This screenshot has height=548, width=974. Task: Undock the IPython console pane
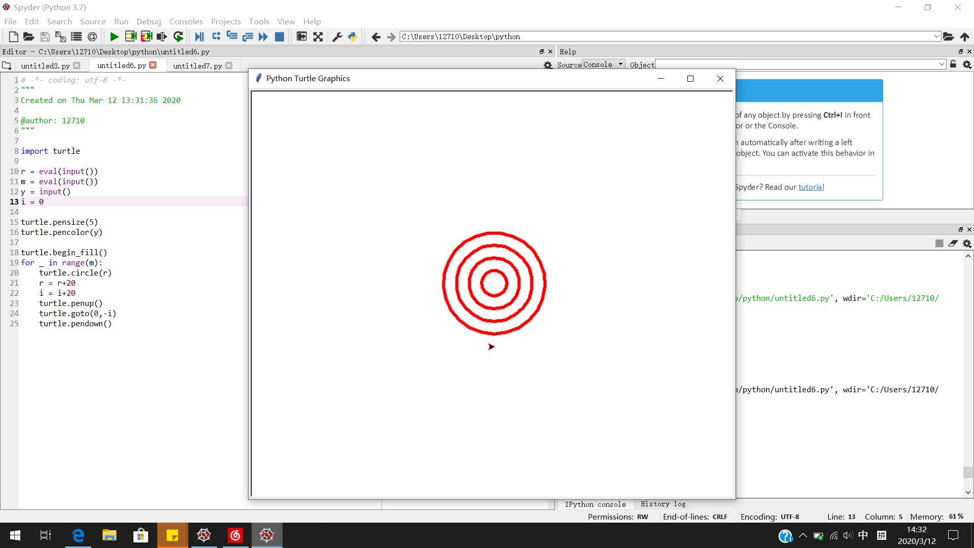pyautogui.click(x=960, y=229)
